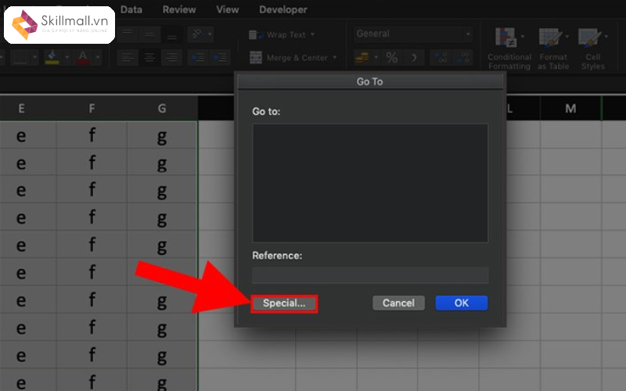Apply comma style format

414,58
